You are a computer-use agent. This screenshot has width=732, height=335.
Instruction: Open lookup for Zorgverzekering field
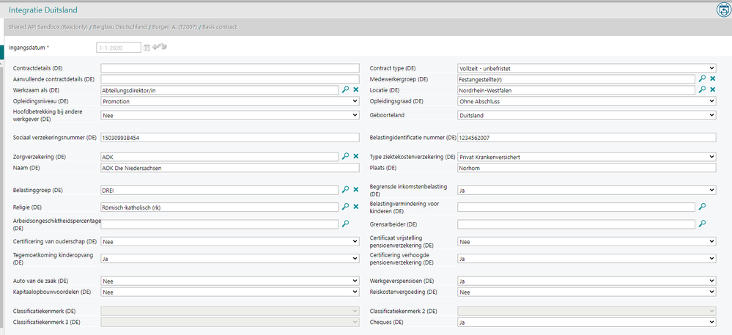click(x=345, y=156)
